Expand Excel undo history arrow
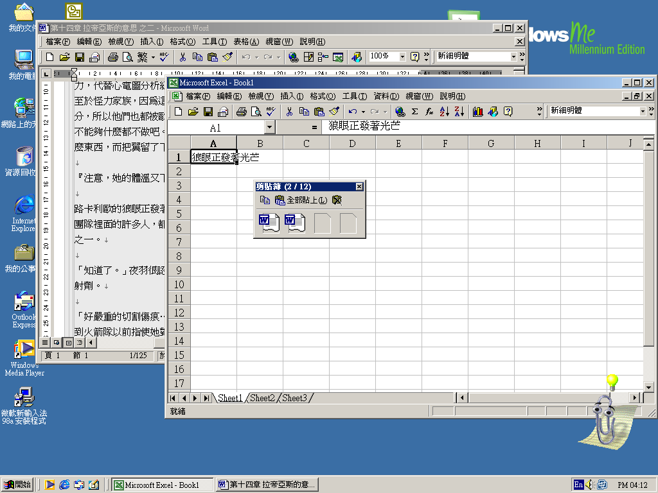 tap(363, 112)
